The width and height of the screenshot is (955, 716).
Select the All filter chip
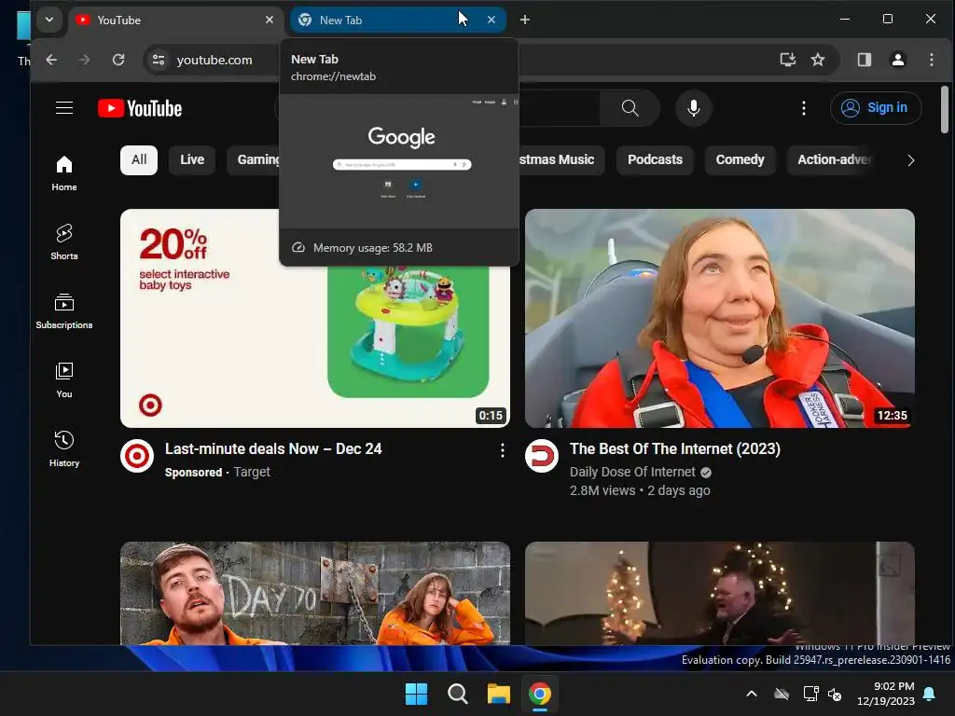point(139,159)
